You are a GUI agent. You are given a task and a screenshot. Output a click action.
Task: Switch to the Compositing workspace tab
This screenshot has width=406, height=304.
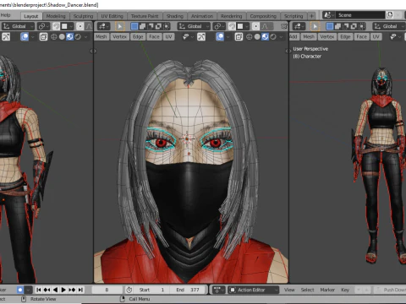pyautogui.click(x=263, y=16)
